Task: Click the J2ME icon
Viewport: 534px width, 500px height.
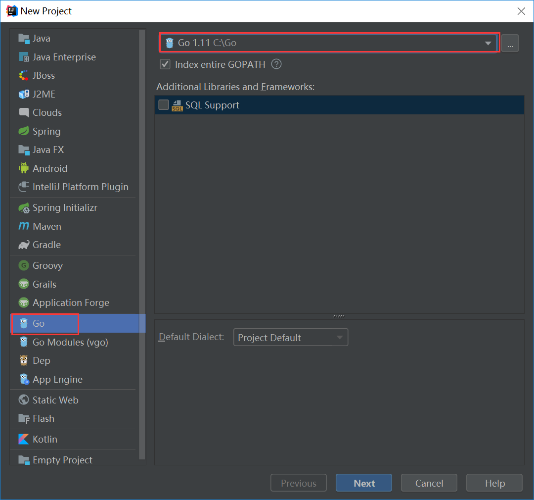Action: pos(24,94)
